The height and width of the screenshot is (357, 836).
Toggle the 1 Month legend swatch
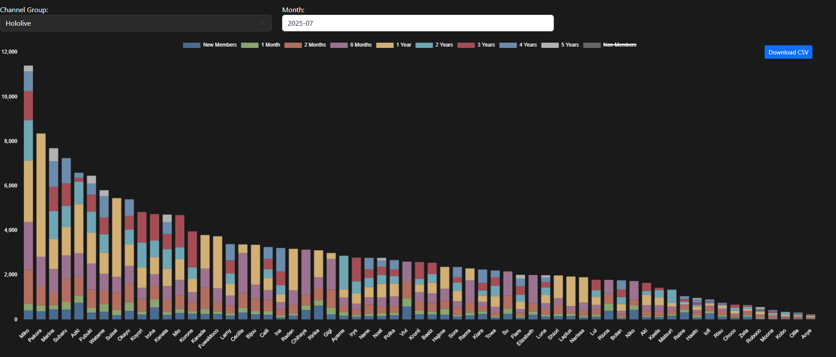(x=250, y=45)
